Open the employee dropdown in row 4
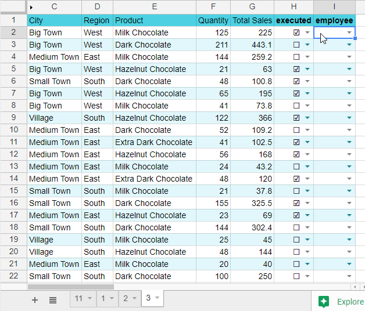The image size is (365, 311). click(x=349, y=57)
